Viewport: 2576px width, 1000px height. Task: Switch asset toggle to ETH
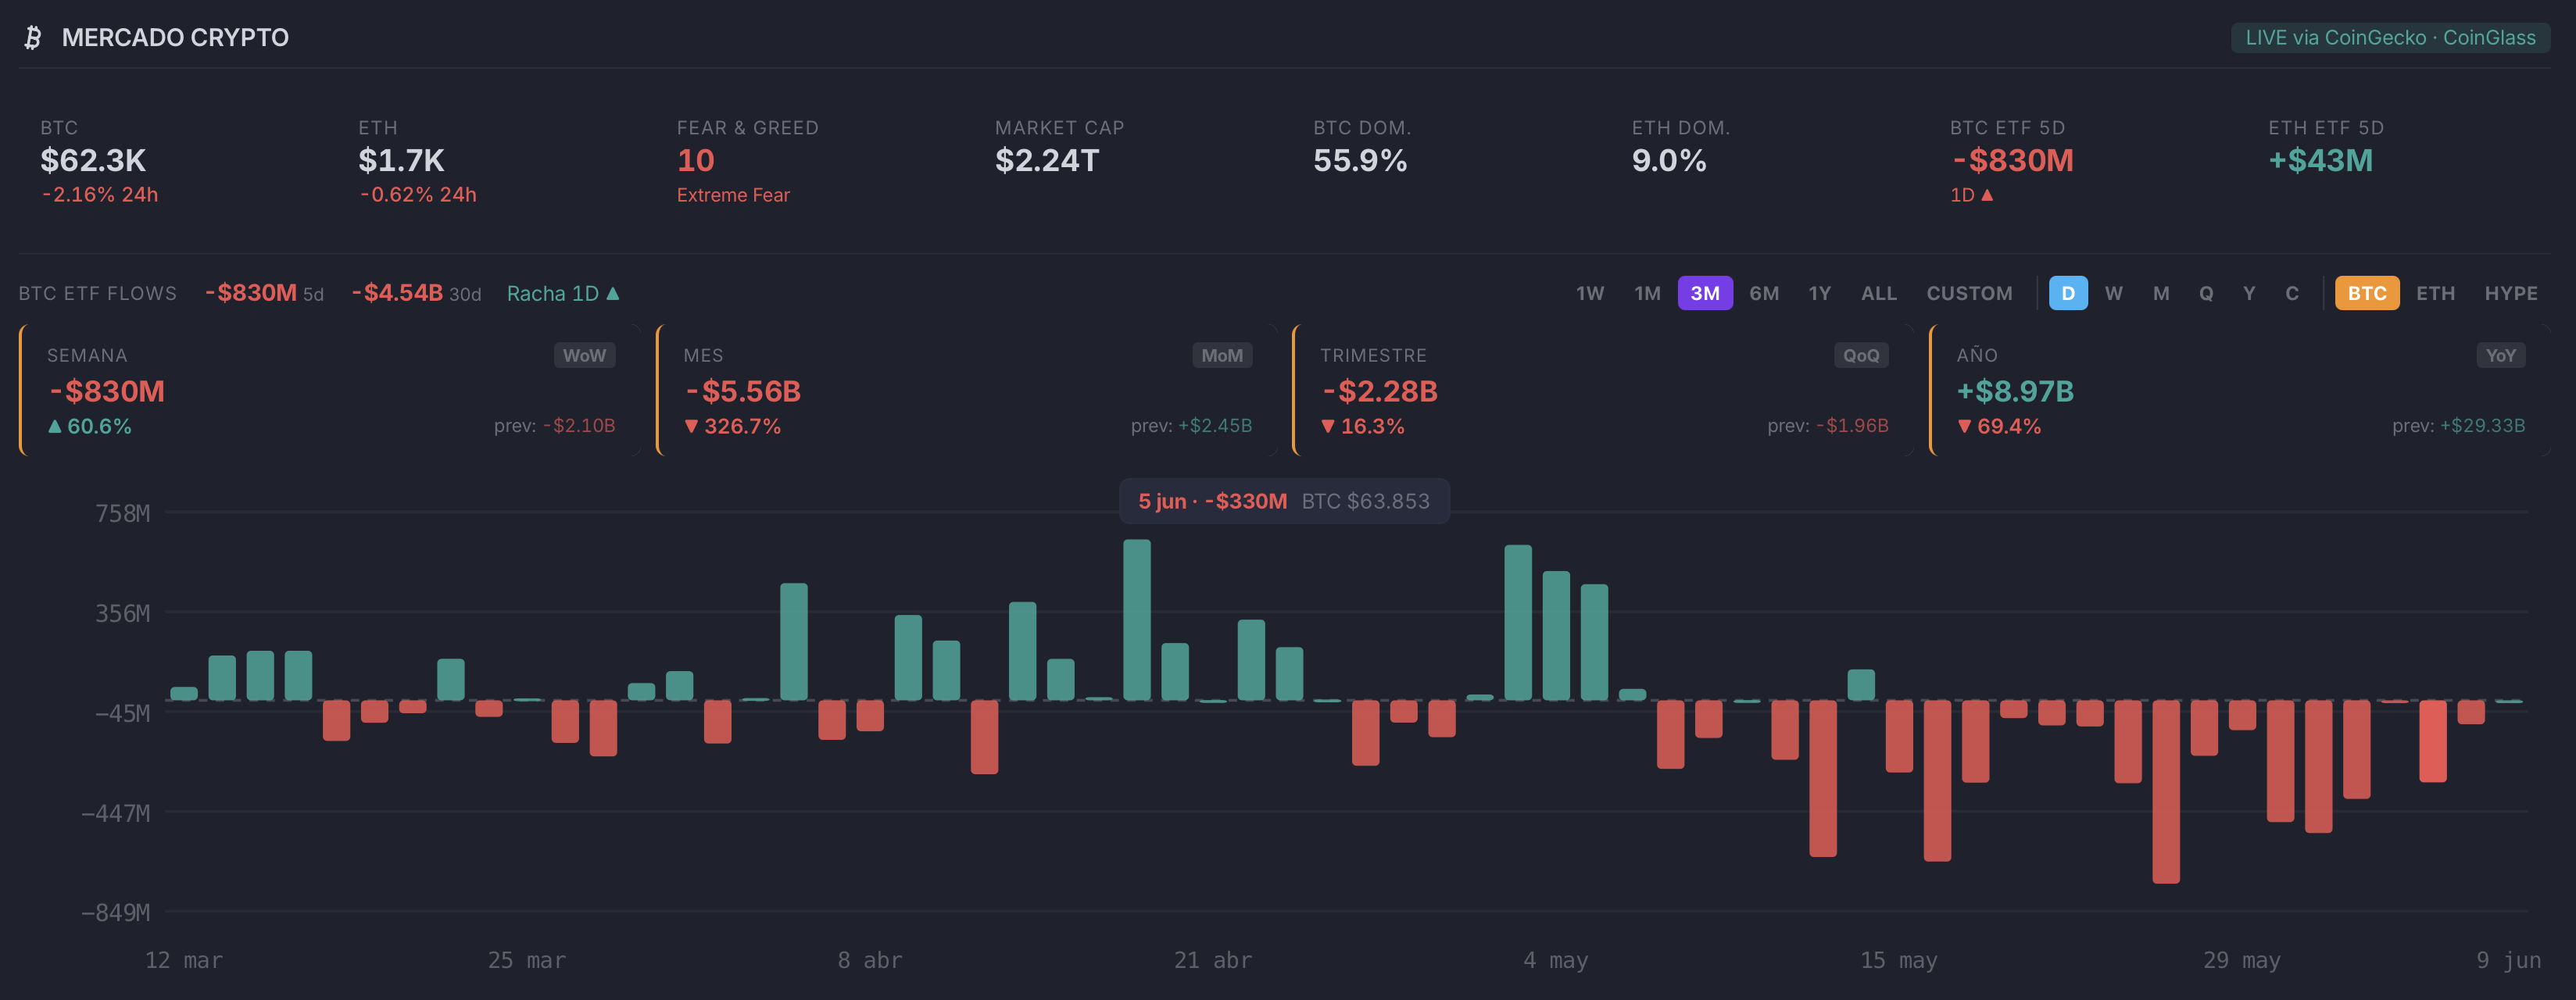pyautogui.click(x=2435, y=293)
